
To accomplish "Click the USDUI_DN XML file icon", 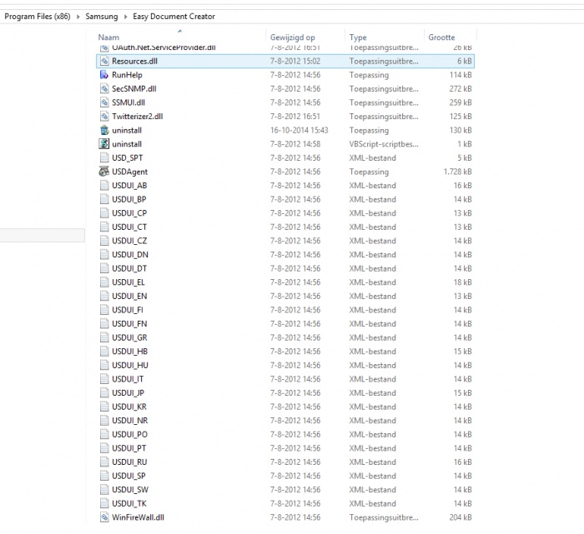I will (104, 254).
